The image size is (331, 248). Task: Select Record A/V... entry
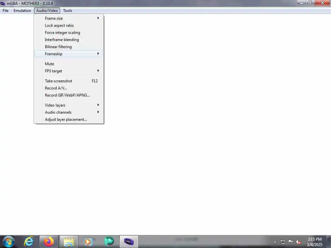click(x=69, y=88)
